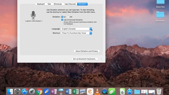
Task: Launch VLC media player from the Dock
Action: (97, 92)
